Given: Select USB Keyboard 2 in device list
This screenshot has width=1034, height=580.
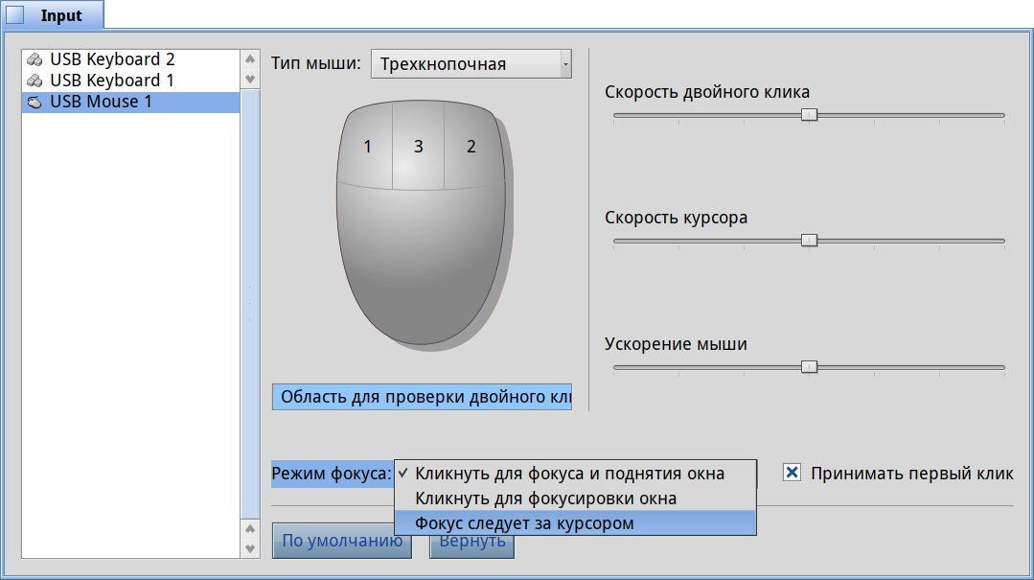Looking at the screenshot, I should point(130,59).
